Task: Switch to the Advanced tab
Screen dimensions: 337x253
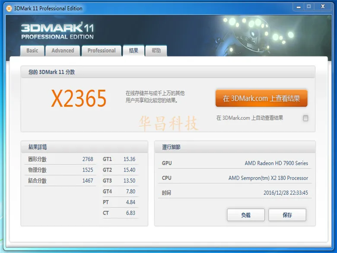Action: 63,51
